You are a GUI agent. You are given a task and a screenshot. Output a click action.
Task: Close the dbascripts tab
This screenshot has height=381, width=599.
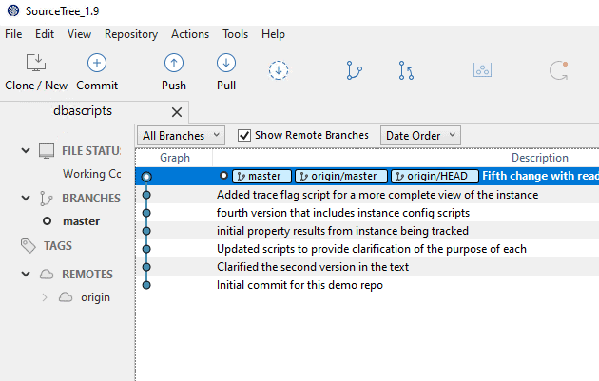[x=177, y=112]
